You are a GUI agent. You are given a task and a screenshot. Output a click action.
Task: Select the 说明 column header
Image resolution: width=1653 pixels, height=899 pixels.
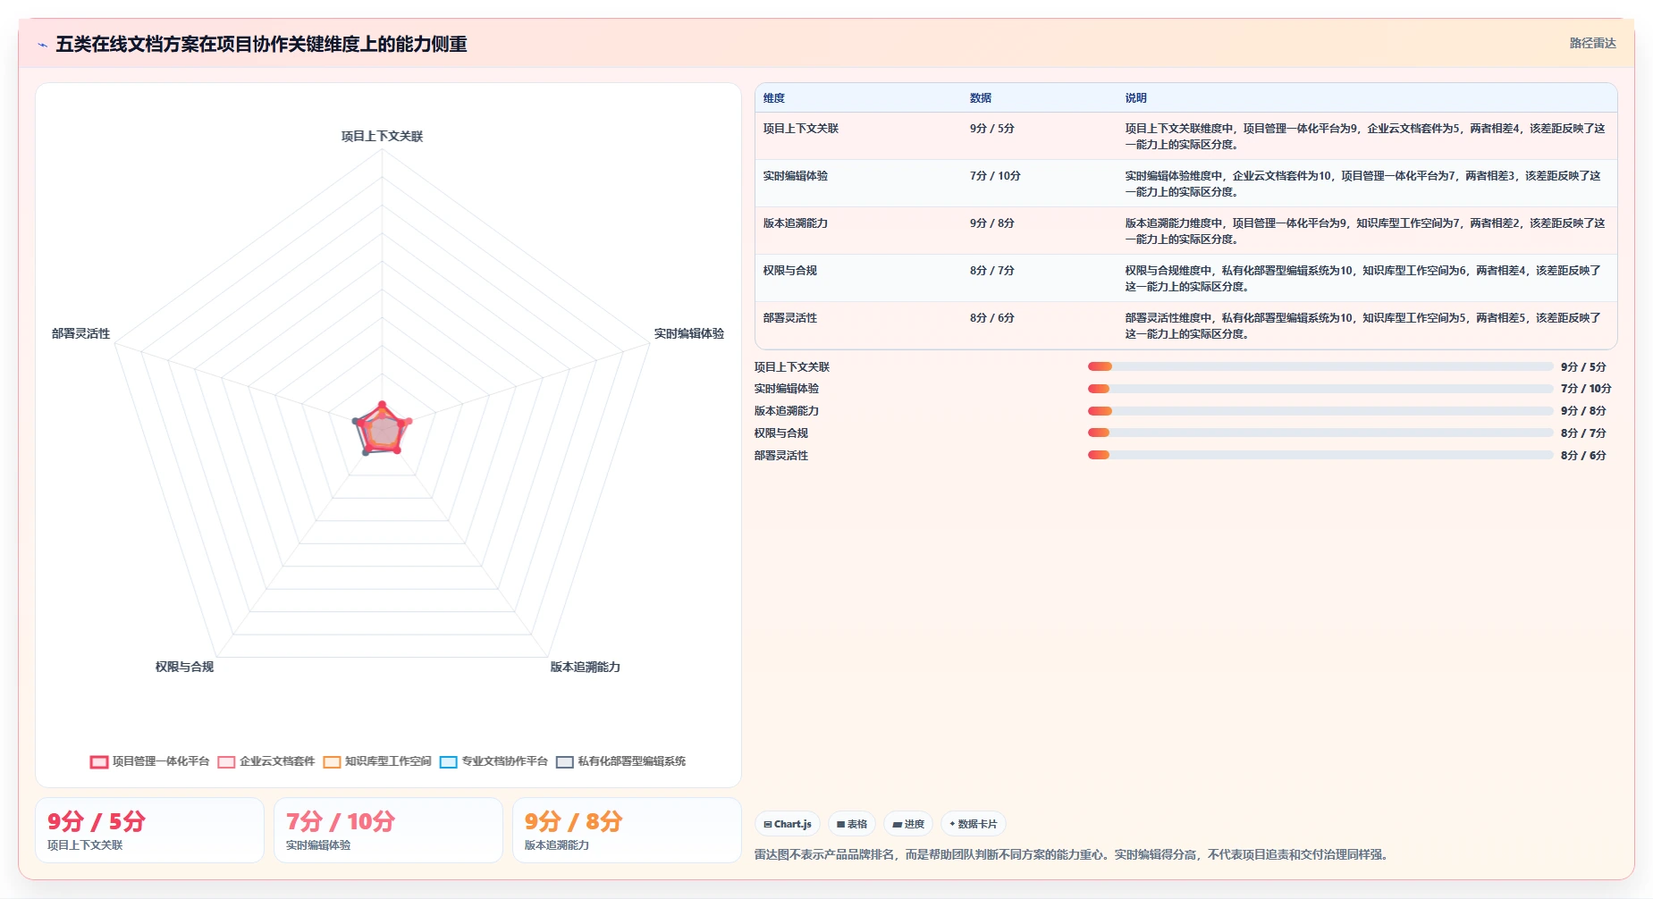(1135, 98)
